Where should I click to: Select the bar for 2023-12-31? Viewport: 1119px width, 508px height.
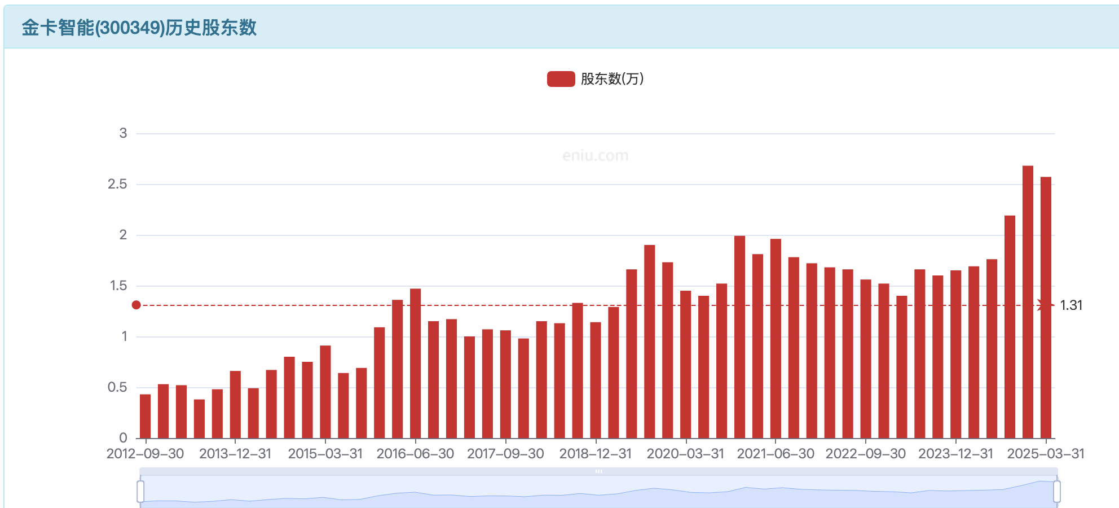click(x=956, y=354)
